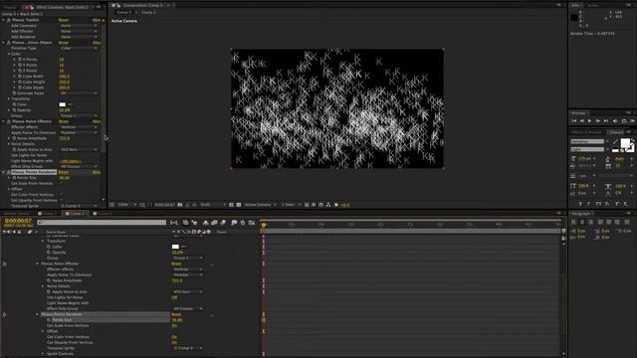
Task: Jump to last frame in Preview panel
Action: [606, 121]
